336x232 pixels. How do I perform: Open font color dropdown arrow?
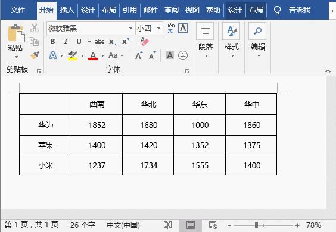(102, 56)
